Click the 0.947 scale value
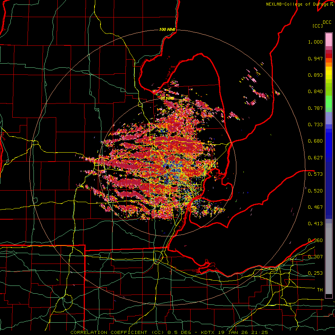 [x=315, y=58]
